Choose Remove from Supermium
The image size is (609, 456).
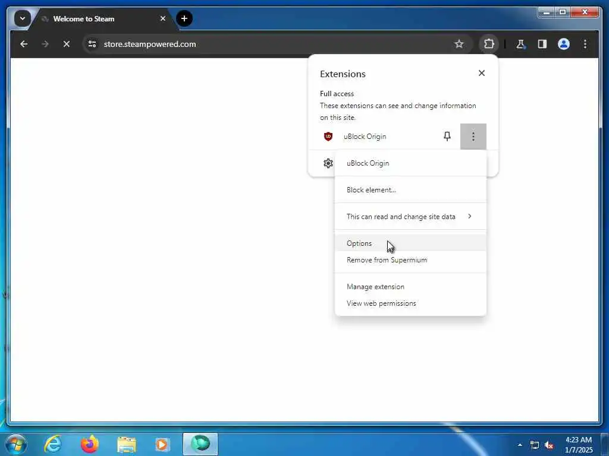(x=410, y=260)
